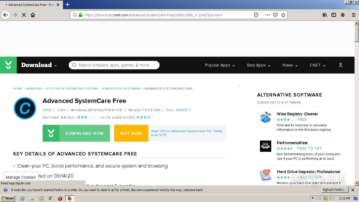The width and height of the screenshot is (359, 202).
Task: Open Internet Explorer from the taskbar
Action: click(22, 198)
